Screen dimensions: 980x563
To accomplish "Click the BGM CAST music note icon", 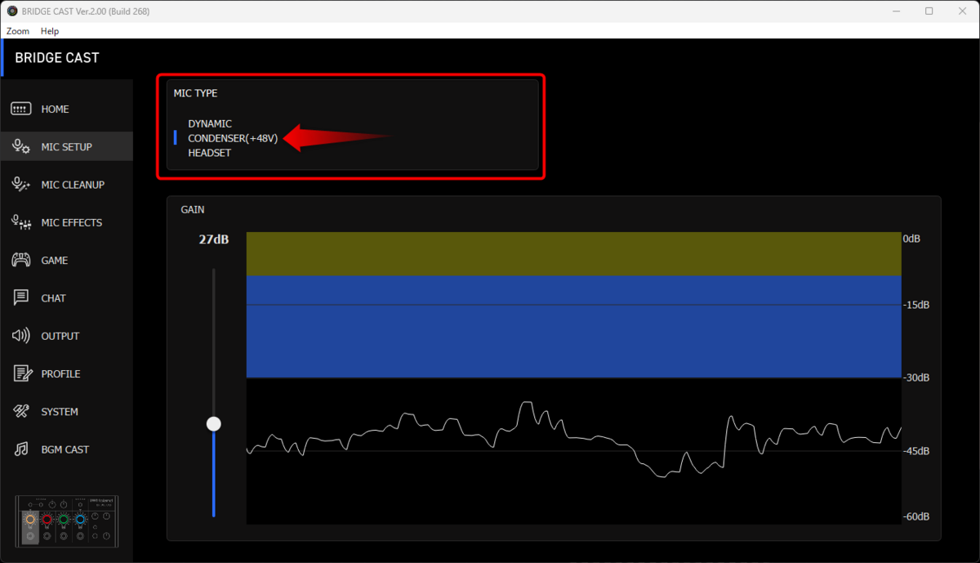I will (x=21, y=449).
